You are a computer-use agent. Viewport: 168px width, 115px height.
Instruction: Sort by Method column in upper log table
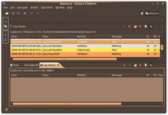pos(93,37)
